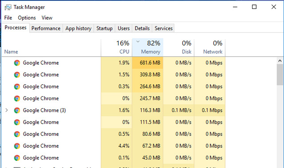This screenshot has height=168, width=284.
Task: Click Chrome icon in the 80.6 MB row
Action: coord(17,134)
